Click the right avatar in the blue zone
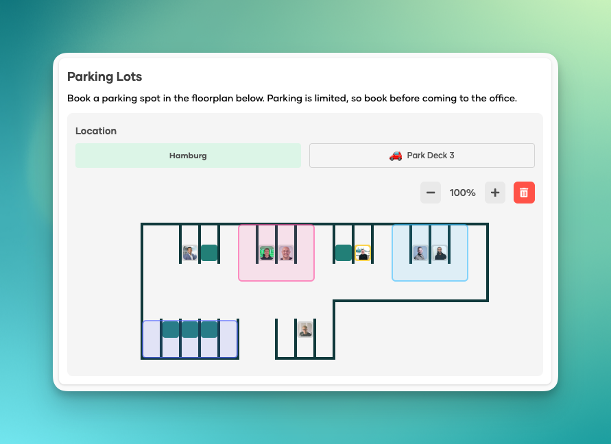Screen dimensions: 611x444 (440, 253)
